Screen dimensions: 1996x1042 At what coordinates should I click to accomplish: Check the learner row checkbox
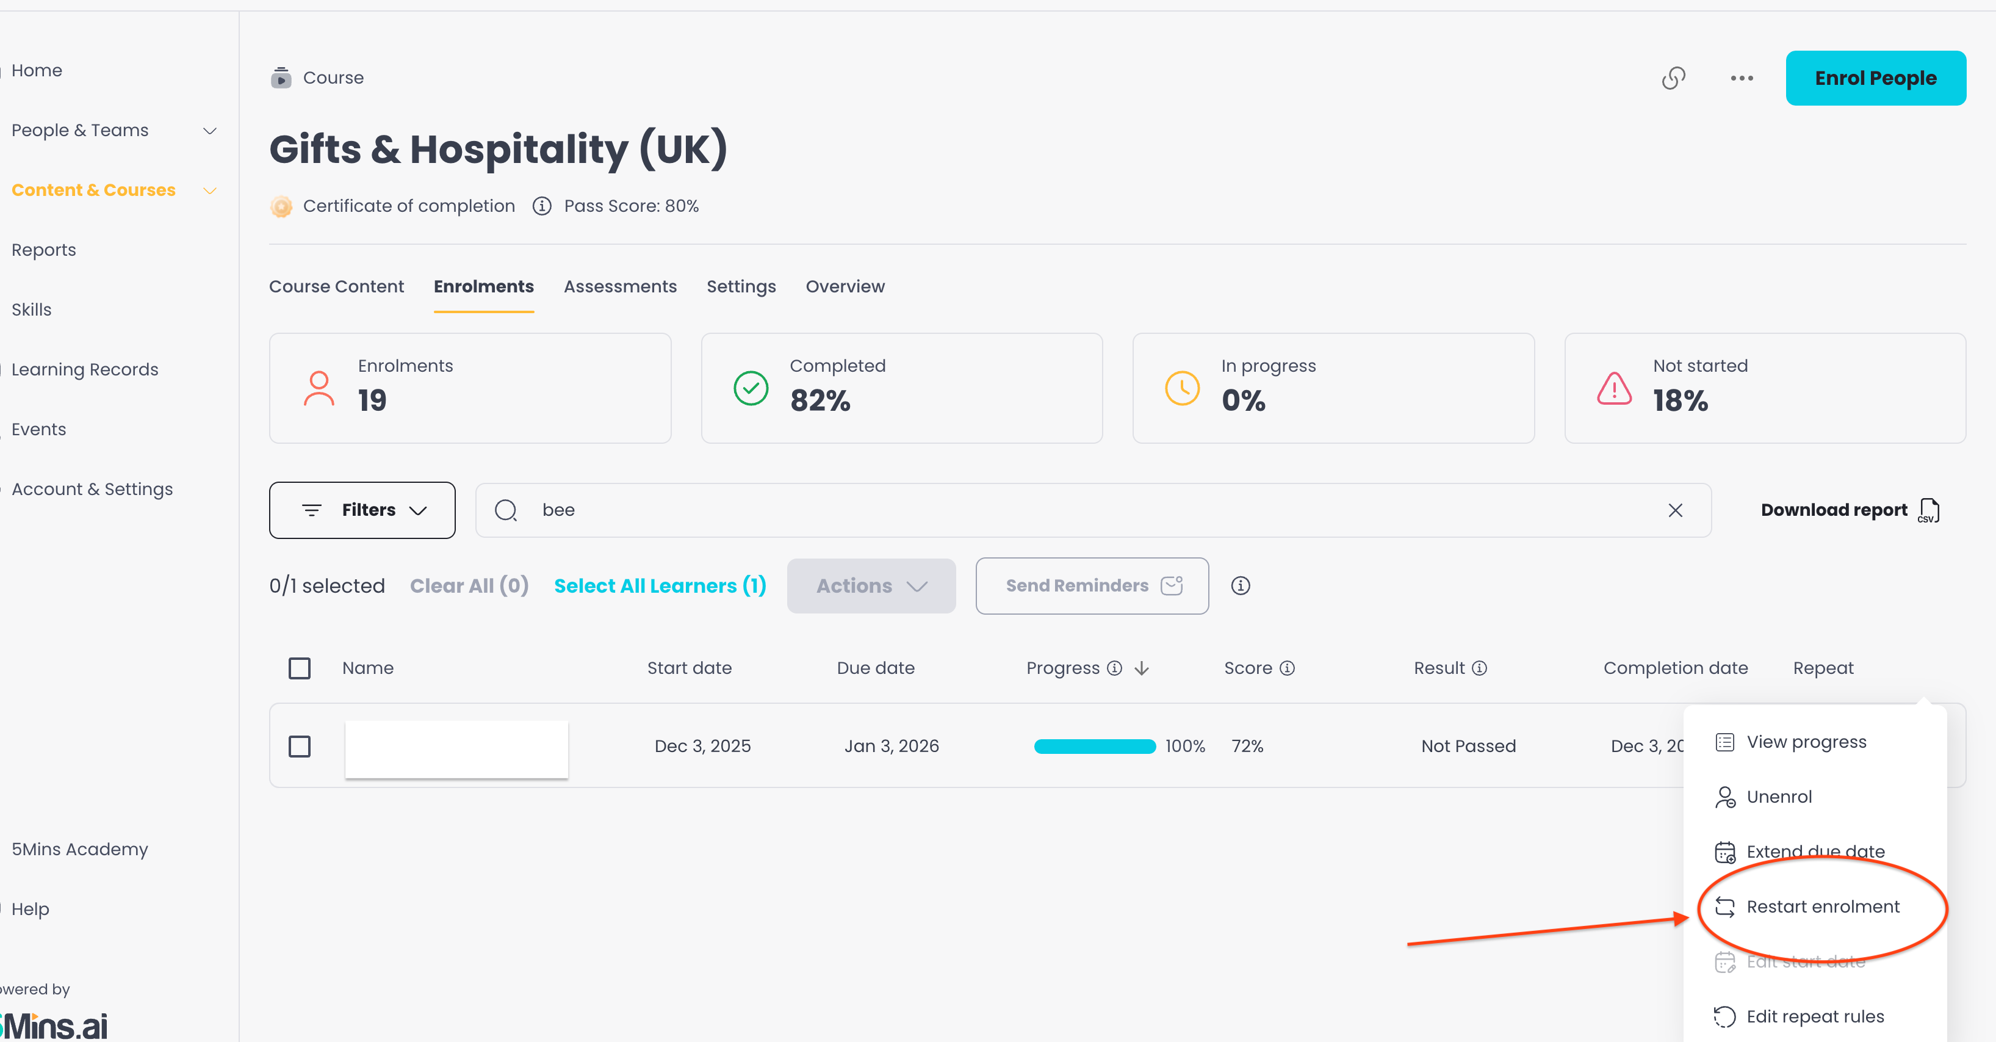299,747
